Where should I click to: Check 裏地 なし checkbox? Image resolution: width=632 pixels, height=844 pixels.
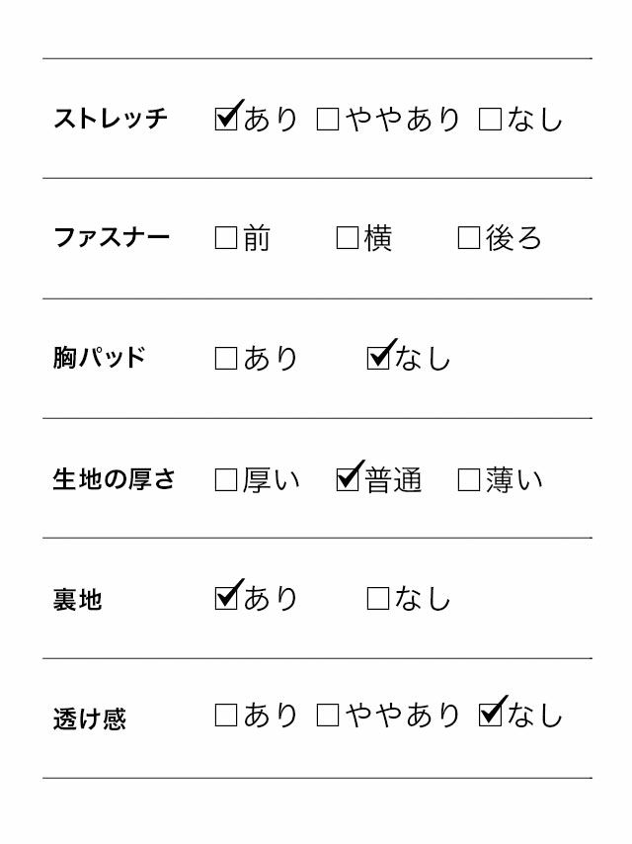tap(378, 598)
